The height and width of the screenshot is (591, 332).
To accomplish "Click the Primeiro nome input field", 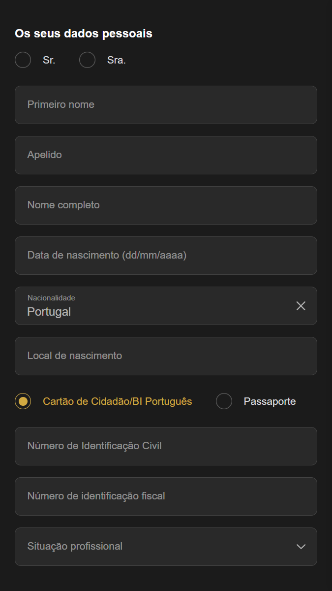I will click(x=166, y=105).
